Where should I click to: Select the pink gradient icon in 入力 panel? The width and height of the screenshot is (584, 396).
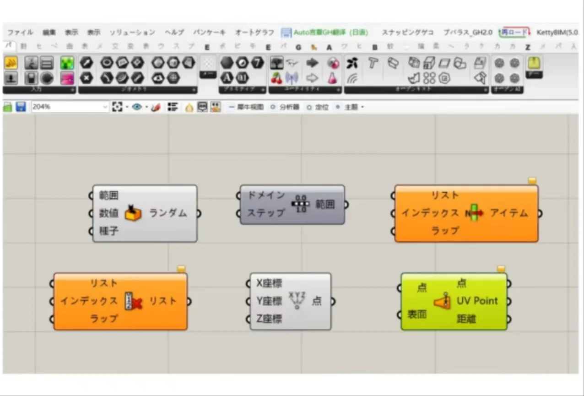click(67, 78)
